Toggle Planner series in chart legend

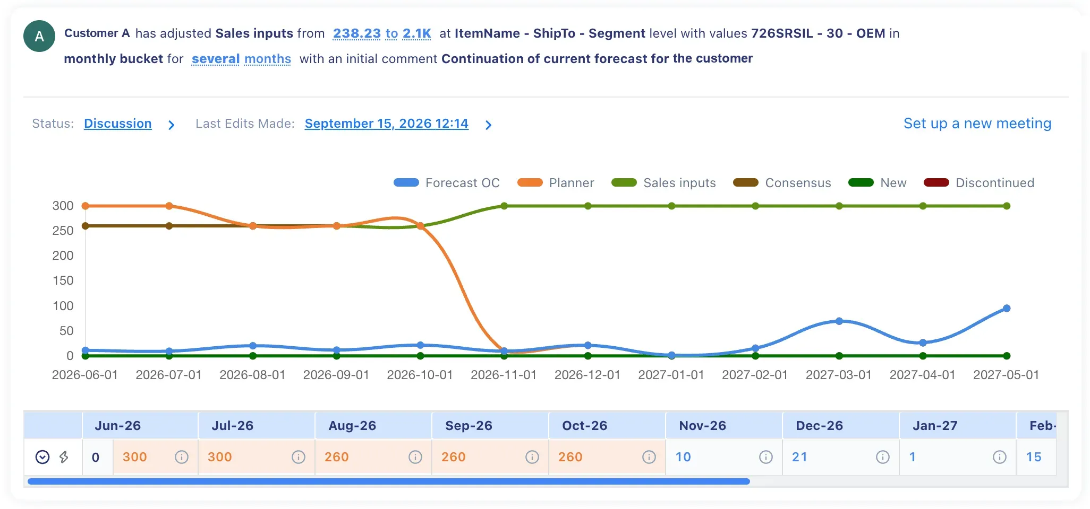tap(556, 183)
